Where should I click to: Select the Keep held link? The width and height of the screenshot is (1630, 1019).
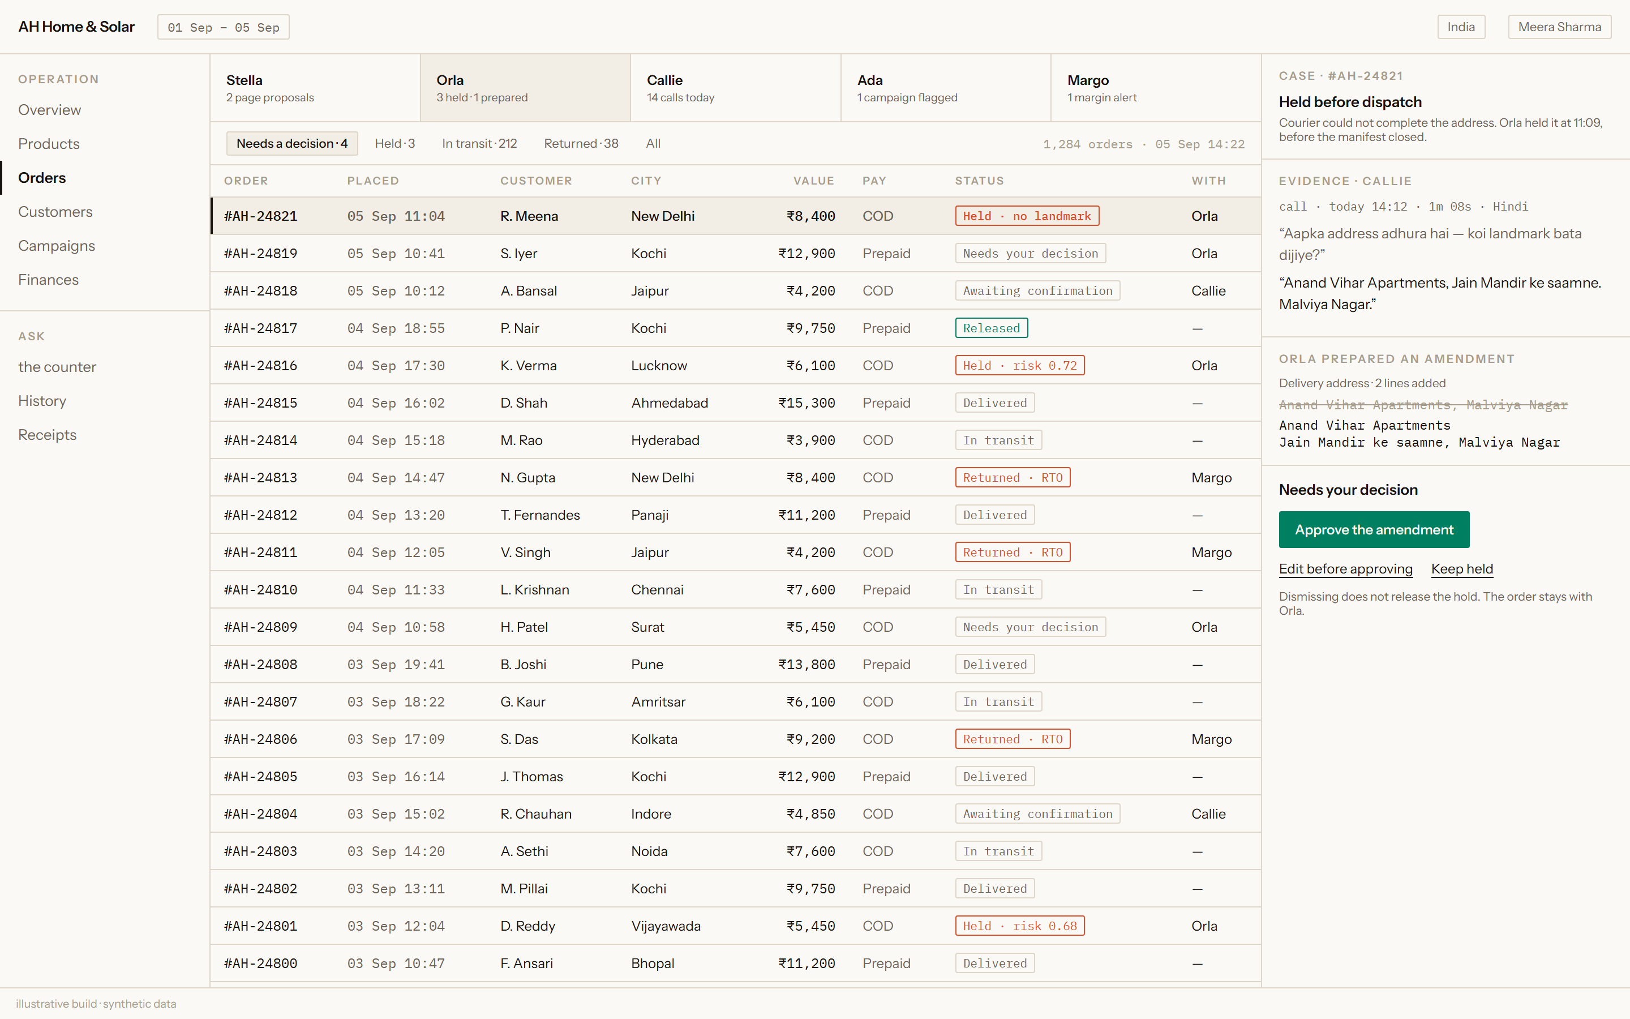(1462, 569)
